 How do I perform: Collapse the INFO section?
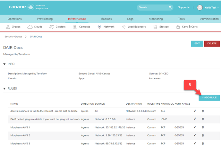tap(4, 64)
